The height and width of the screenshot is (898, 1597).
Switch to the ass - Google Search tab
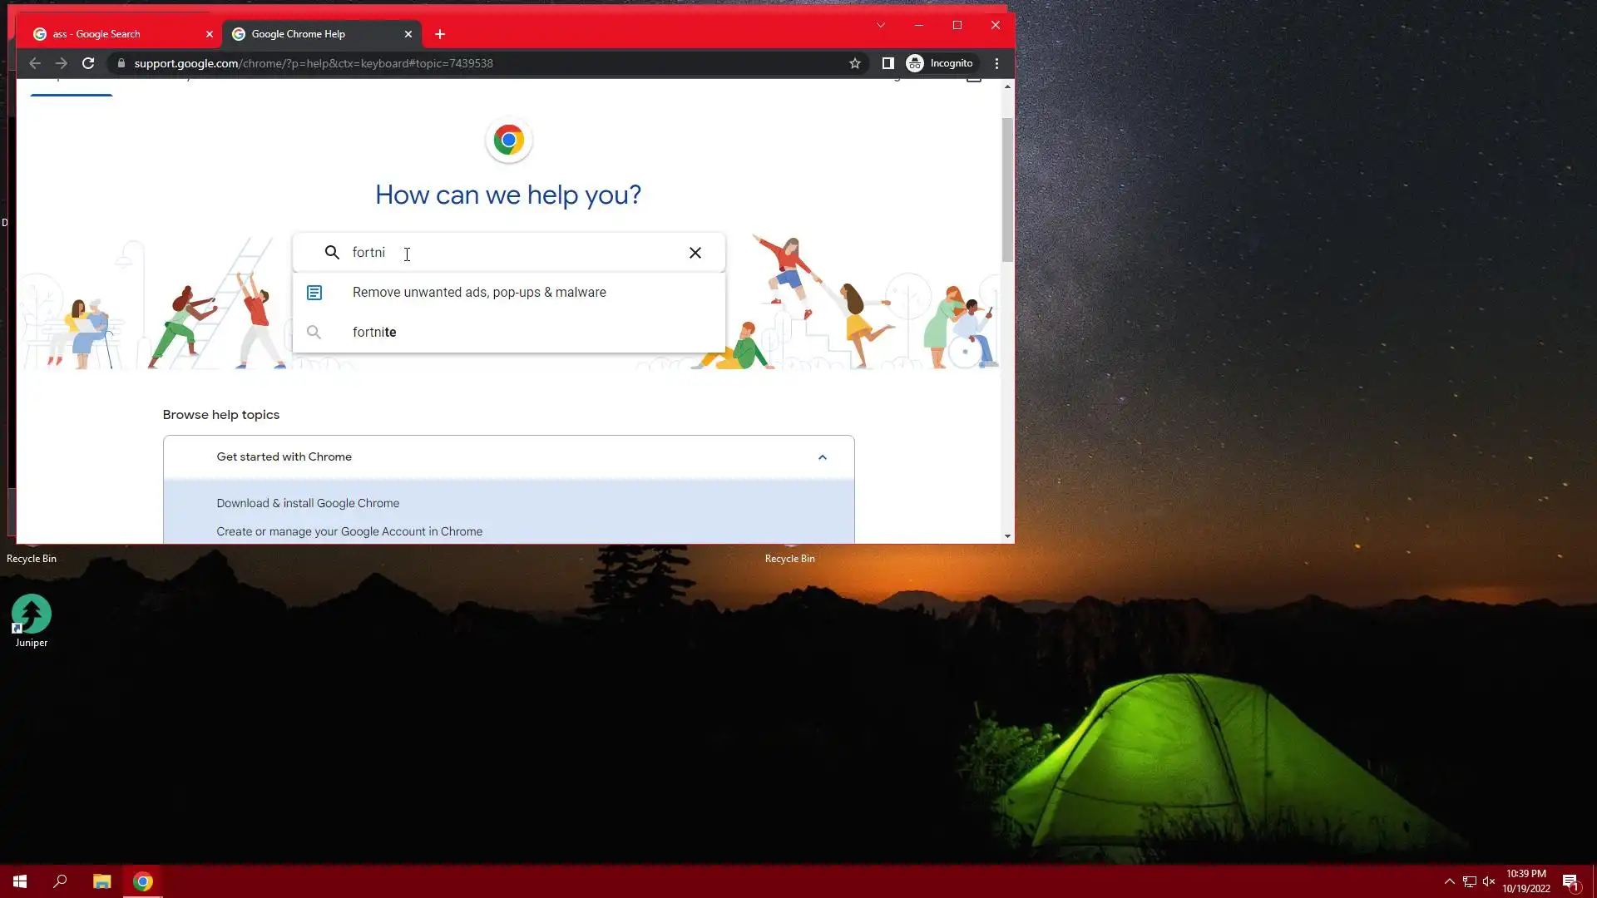tap(108, 34)
